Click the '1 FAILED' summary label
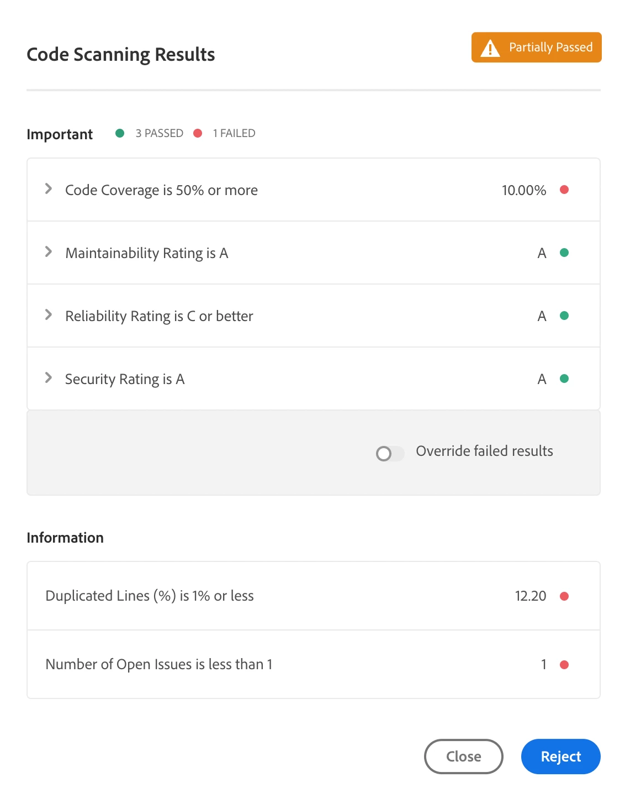Screen dimensions: 625x809 click(x=234, y=133)
